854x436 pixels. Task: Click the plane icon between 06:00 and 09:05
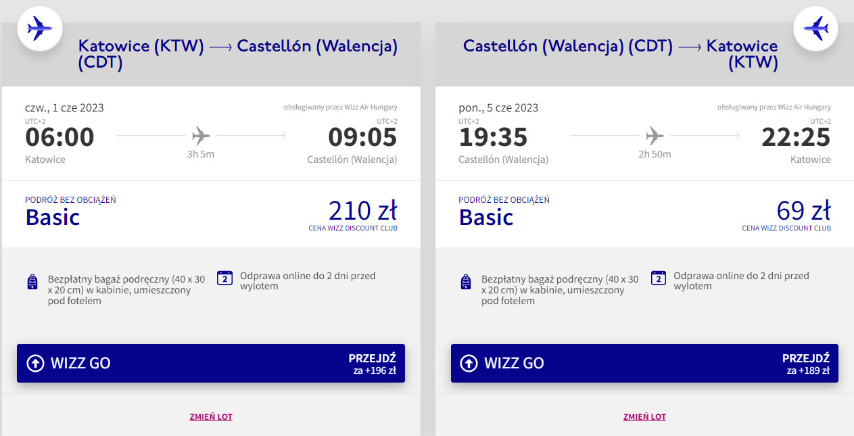click(201, 136)
